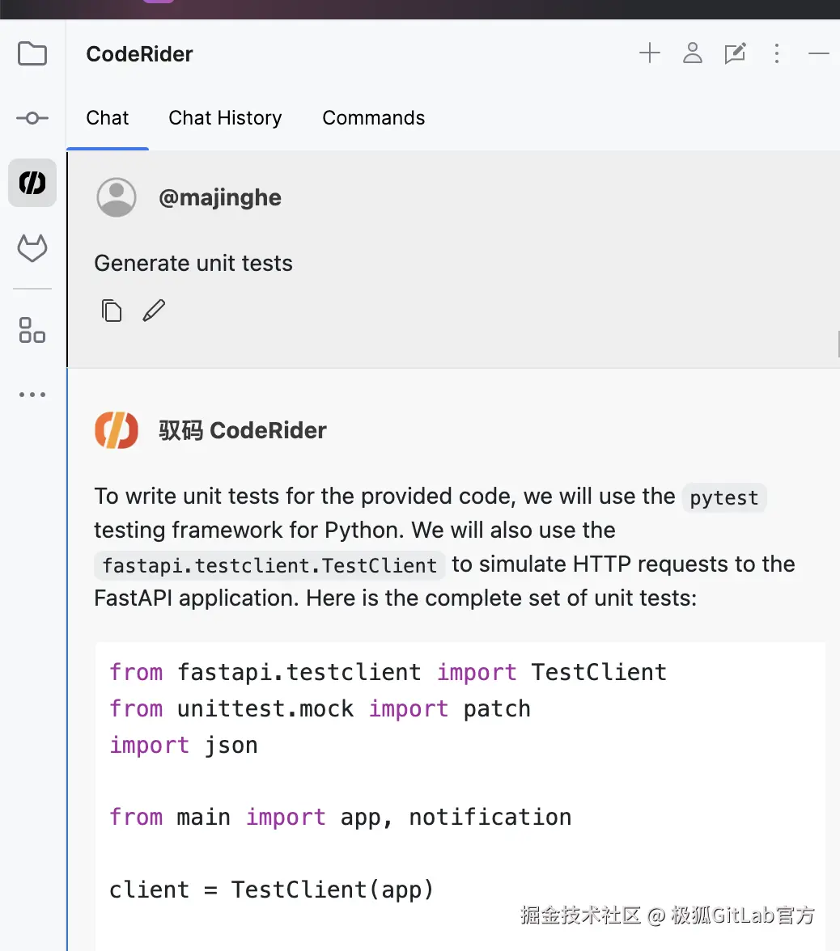Open the Structure blocks icon in sidebar
The width and height of the screenshot is (840, 951).
[32, 330]
